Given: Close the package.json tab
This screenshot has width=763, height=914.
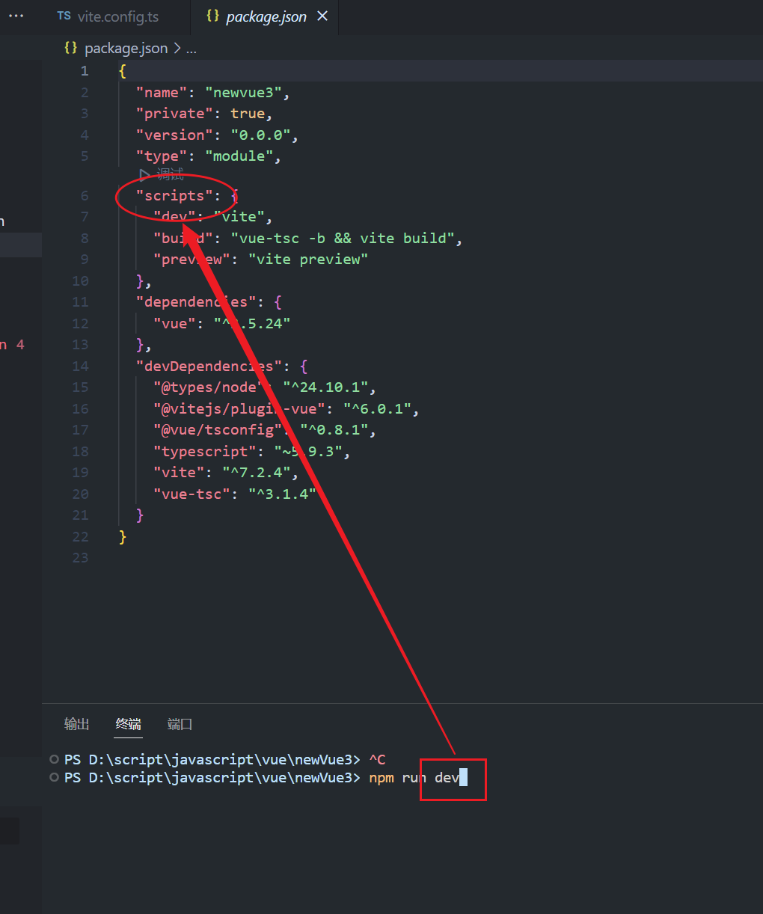Looking at the screenshot, I should point(322,16).
